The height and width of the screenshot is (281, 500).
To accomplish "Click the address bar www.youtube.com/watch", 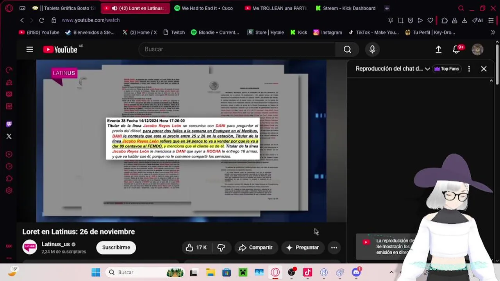I will [91, 20].
